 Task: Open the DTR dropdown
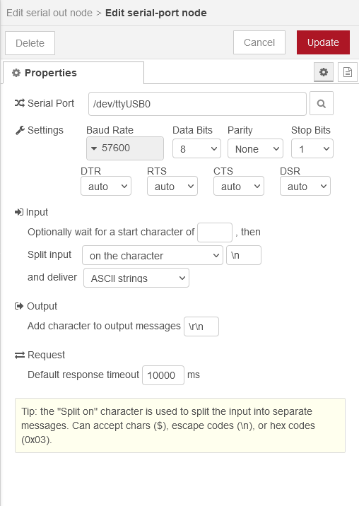(106, 186)
